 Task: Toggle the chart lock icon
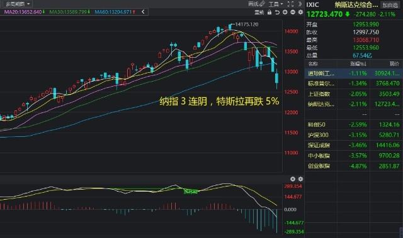coord(269,12)
